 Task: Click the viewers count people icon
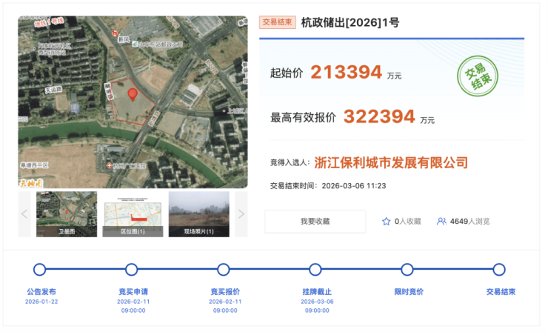coord(441,221)
